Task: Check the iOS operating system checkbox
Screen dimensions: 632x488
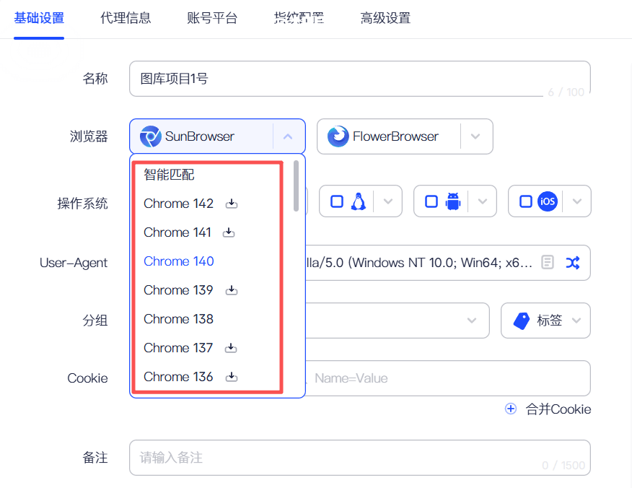Action: coord(525,201)
